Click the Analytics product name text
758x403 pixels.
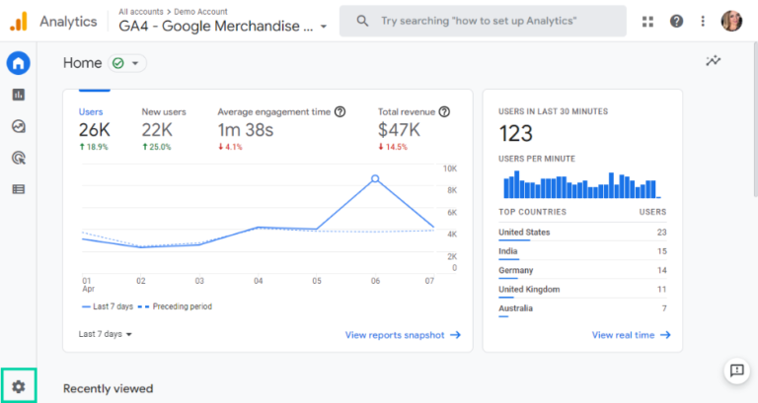[68, 22]
